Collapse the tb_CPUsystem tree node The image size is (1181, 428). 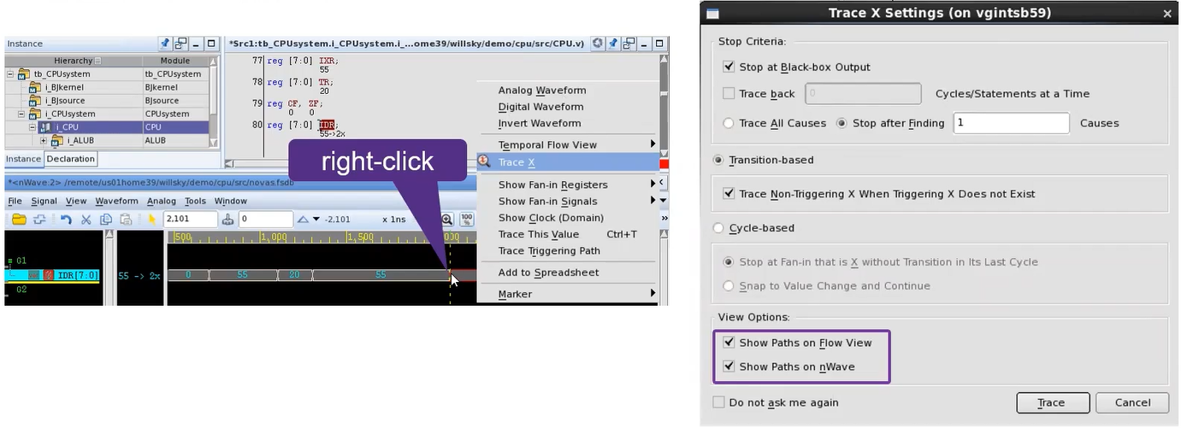point(11,74)
